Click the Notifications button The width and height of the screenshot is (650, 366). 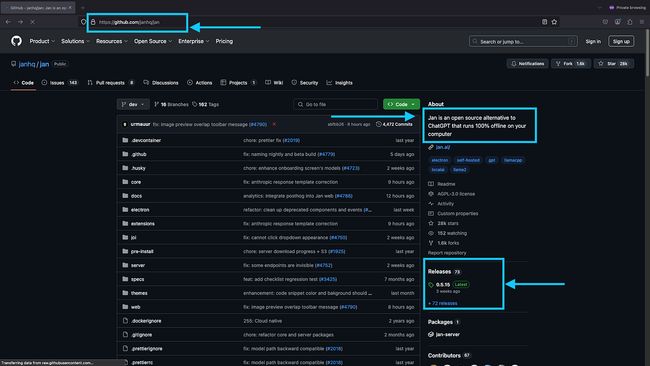click(527, 64)
